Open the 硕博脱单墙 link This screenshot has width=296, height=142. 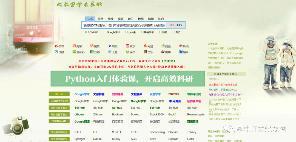194,101
